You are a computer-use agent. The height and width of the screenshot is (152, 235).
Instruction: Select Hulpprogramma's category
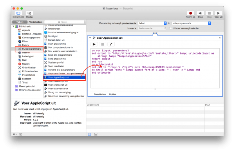(x=30, y=49)
